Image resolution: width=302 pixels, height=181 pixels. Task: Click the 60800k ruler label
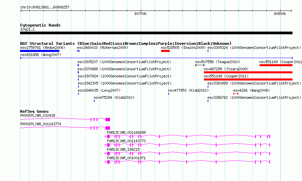tap(280, 14)
